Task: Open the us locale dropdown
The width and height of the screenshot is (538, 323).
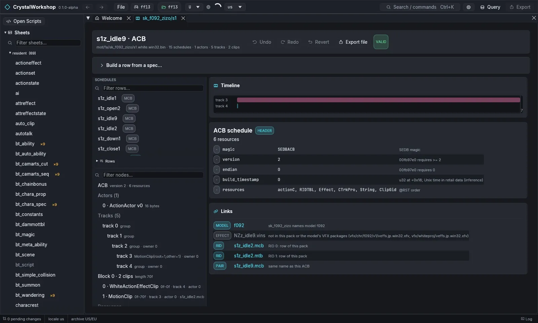Action: click(x=235, y=7)
